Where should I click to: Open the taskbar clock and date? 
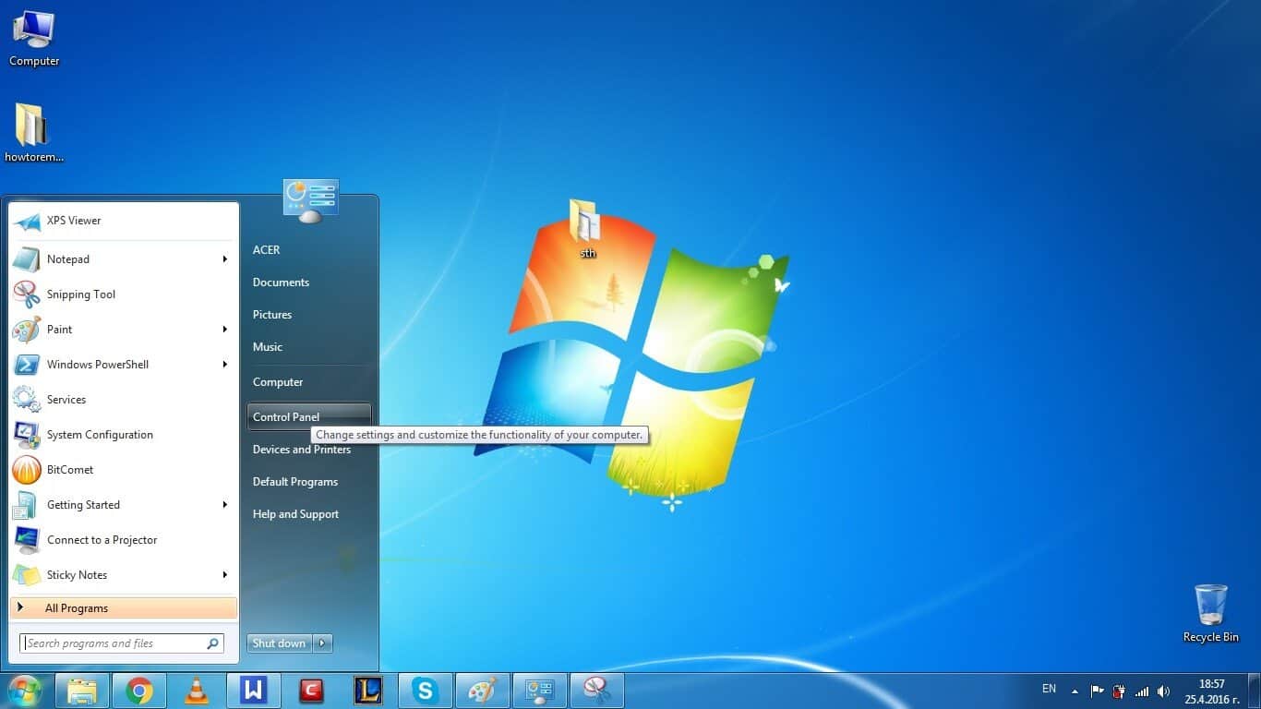tap(1212, 691)
